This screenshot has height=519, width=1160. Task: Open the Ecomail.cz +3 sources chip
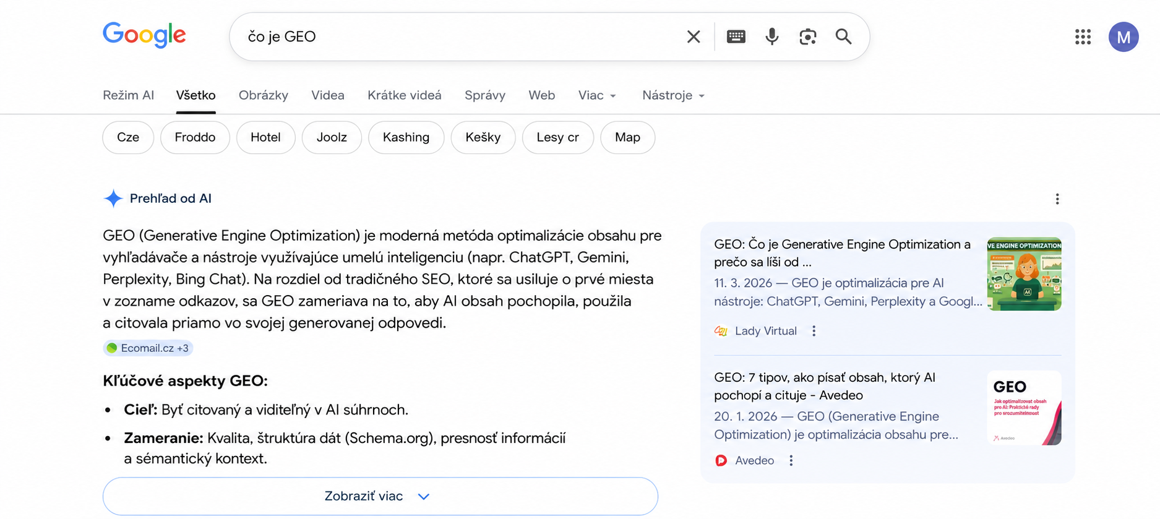(148, 348)
